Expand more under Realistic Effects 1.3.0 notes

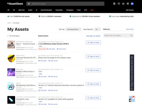(x=40, y=74)
